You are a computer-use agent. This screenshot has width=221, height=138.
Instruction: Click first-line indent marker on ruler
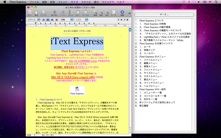[36, 23]
